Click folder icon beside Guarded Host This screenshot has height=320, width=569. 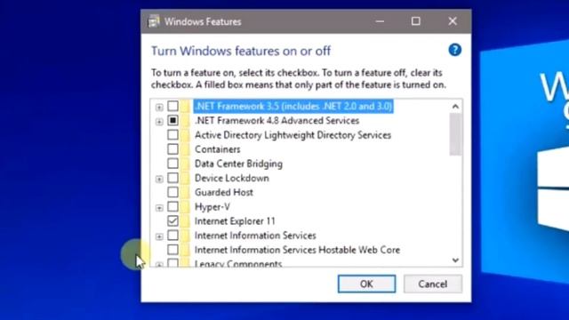tap(186, 192)
